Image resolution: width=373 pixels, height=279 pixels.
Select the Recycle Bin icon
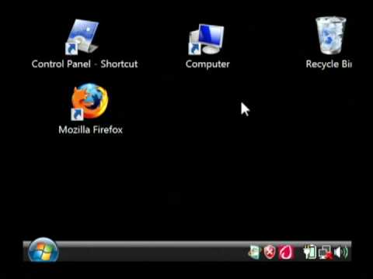click(331, 36)
